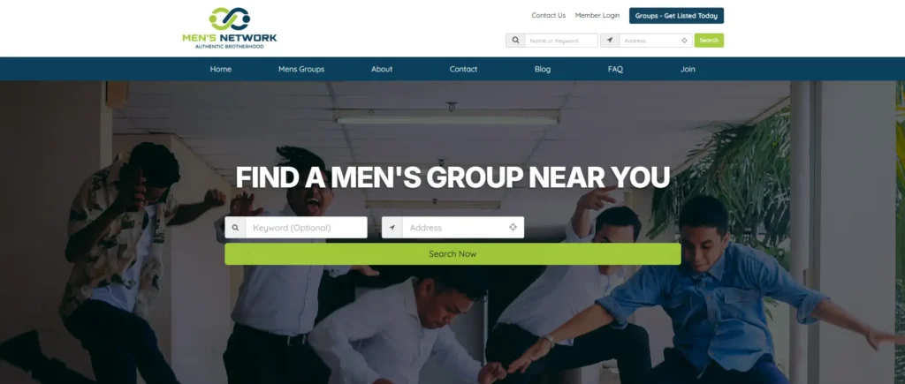The height and width of the screenshot is (384, 905).
Task: Focus the Keyword (Optional) input field
Action: (306, 227)
